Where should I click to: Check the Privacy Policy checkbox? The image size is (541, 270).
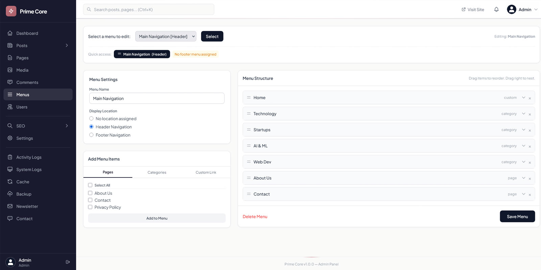pos(90,207)
